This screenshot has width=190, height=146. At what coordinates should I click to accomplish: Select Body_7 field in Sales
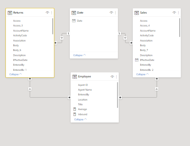click(144, 50)
